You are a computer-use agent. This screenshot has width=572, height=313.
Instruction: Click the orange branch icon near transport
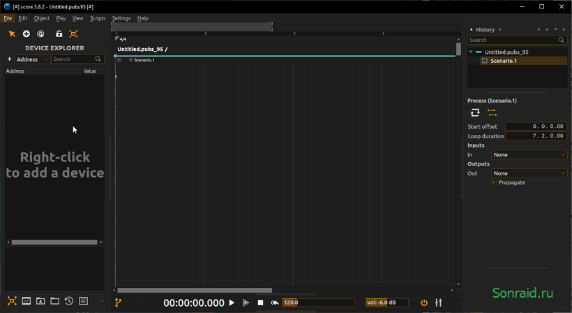[118, 303]
